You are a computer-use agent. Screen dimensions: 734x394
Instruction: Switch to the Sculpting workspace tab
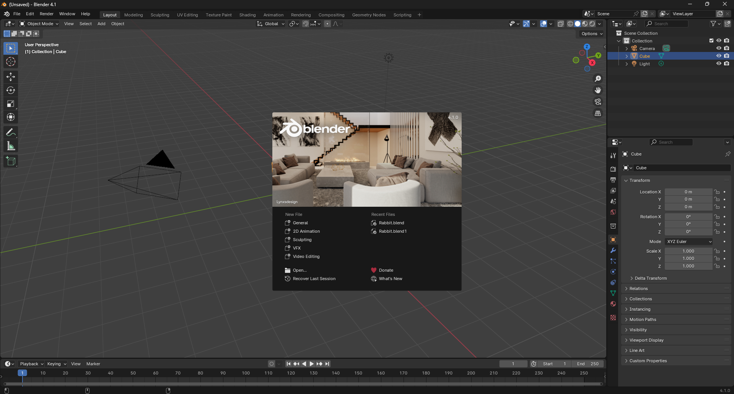point(160,15)
